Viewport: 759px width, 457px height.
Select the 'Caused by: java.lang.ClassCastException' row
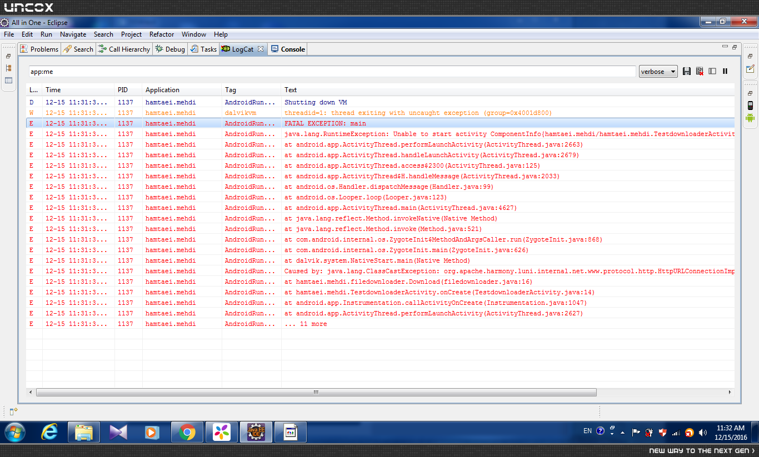(x=380, y=271)
